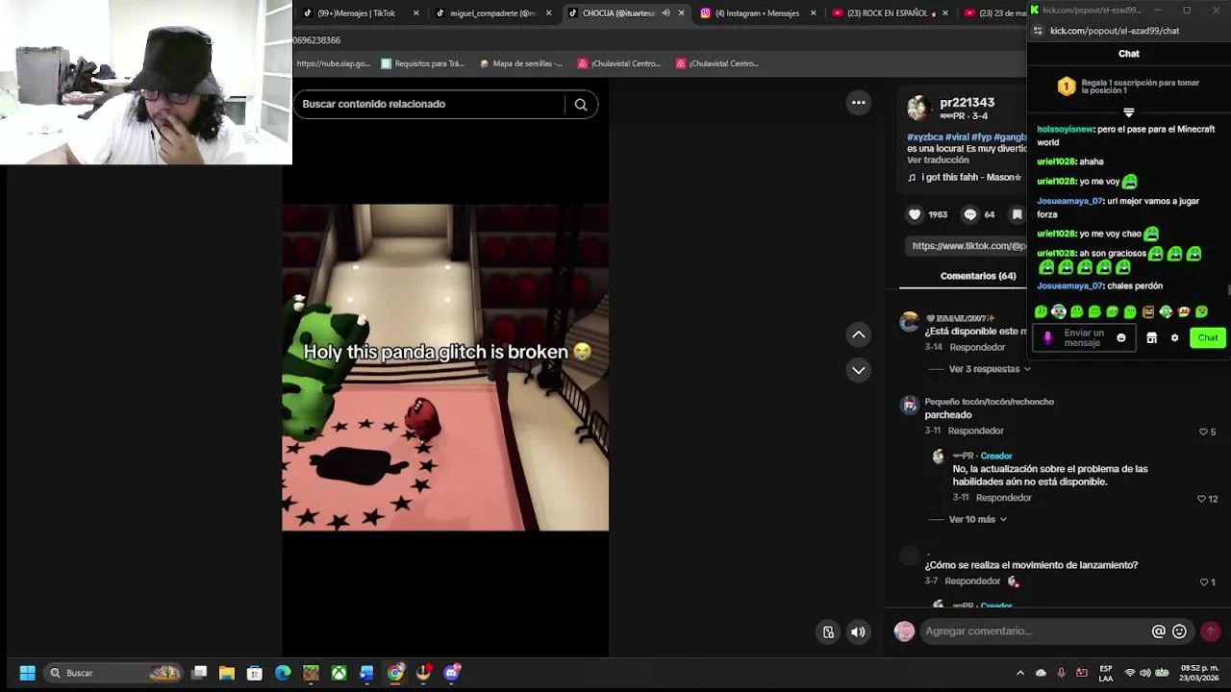Viewport: 1231px width, 692px height.
Task: Click the taskbar 'Buscar' search box
Action: click(x=113, y=673)
